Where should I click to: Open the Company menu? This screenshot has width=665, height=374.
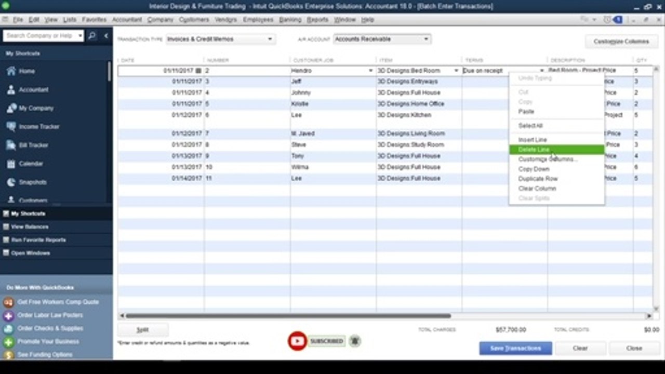click(160, 20)
